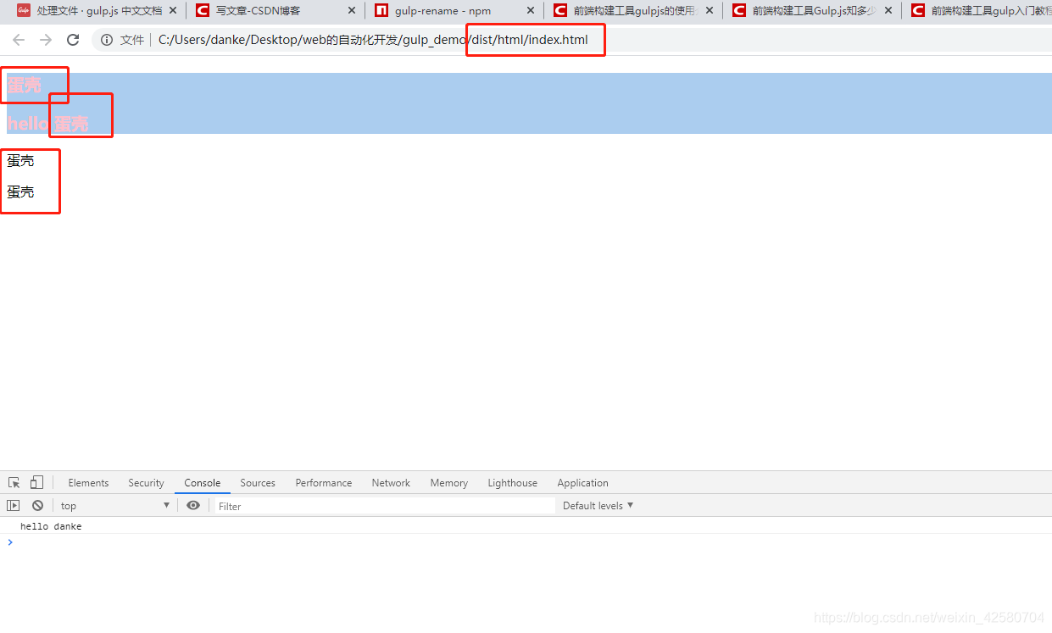Select the 'hello danke' console log line

[51, 526]
